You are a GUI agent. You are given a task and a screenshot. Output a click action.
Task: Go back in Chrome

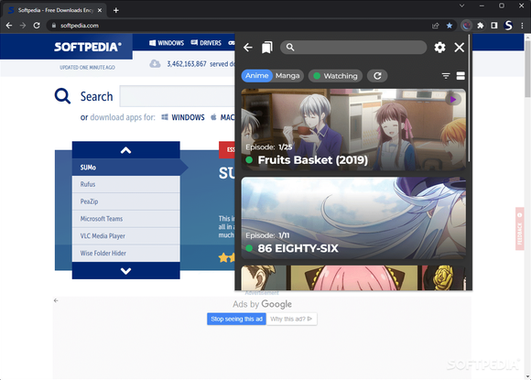pyautogui.click(x=9, y=26)
